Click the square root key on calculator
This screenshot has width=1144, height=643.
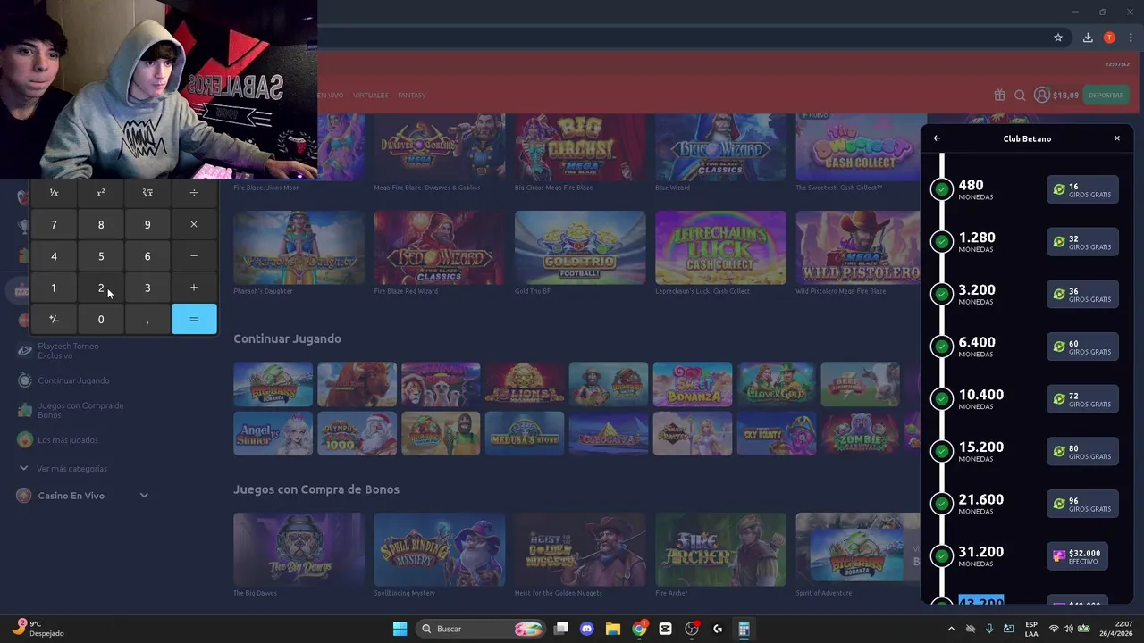coord(147,193)
